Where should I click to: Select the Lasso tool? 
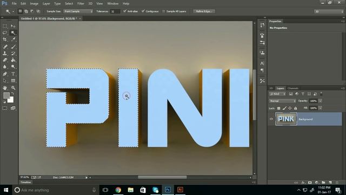5,32
